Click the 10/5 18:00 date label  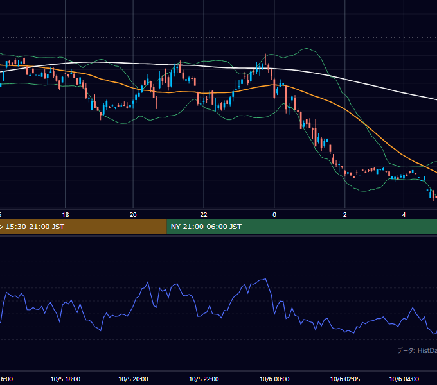pos(66,379)
